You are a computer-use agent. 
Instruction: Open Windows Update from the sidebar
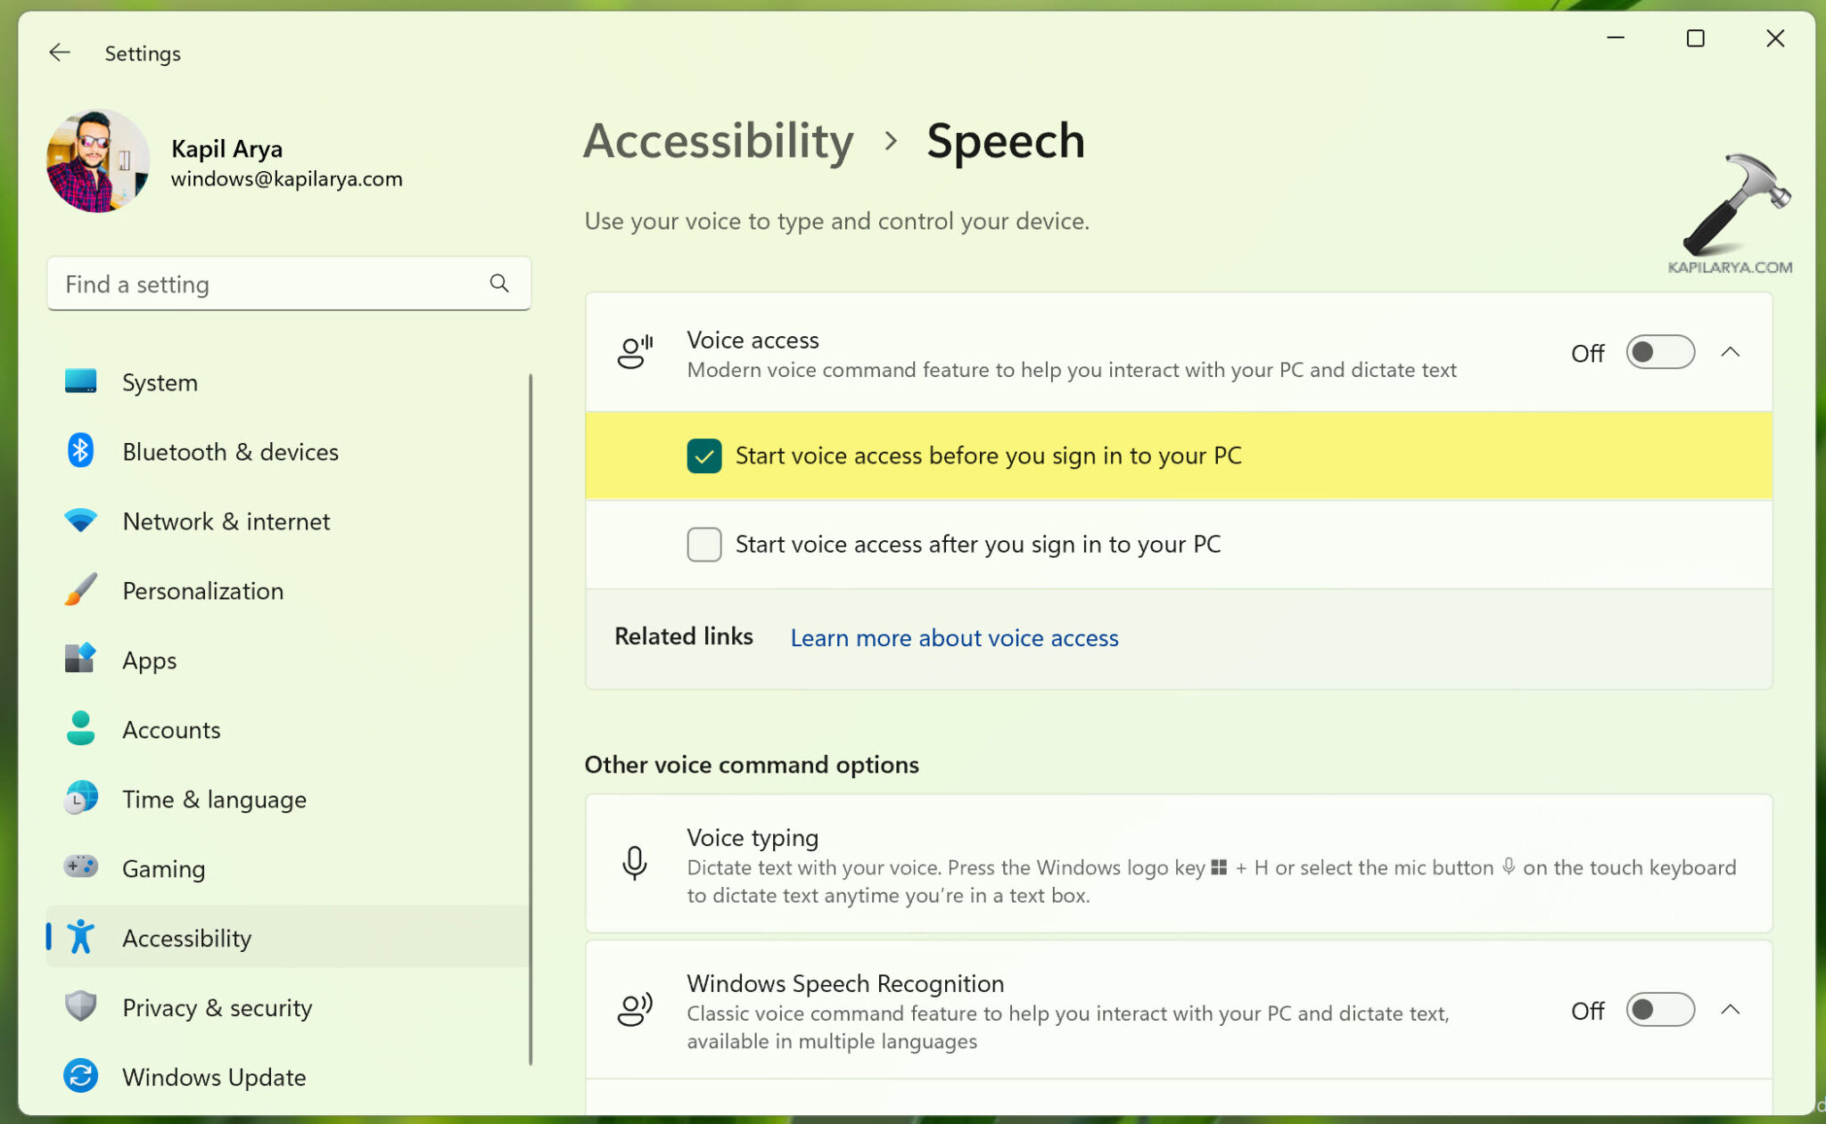212,1077
